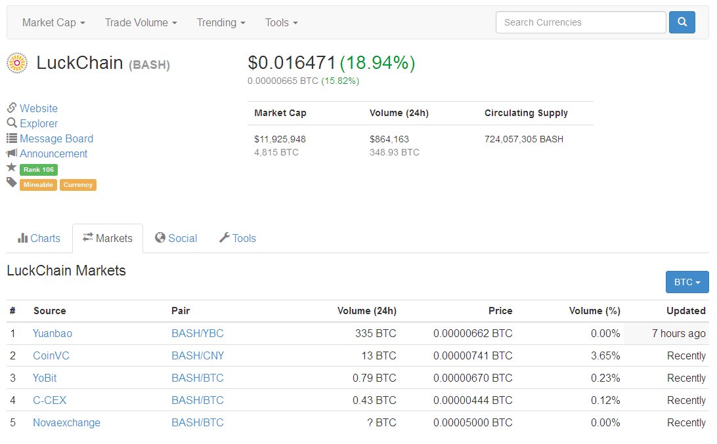Click the globe icon on the Social tab
Image resolution: width=717 pixels, height=444 pixels.
point(160,238)
